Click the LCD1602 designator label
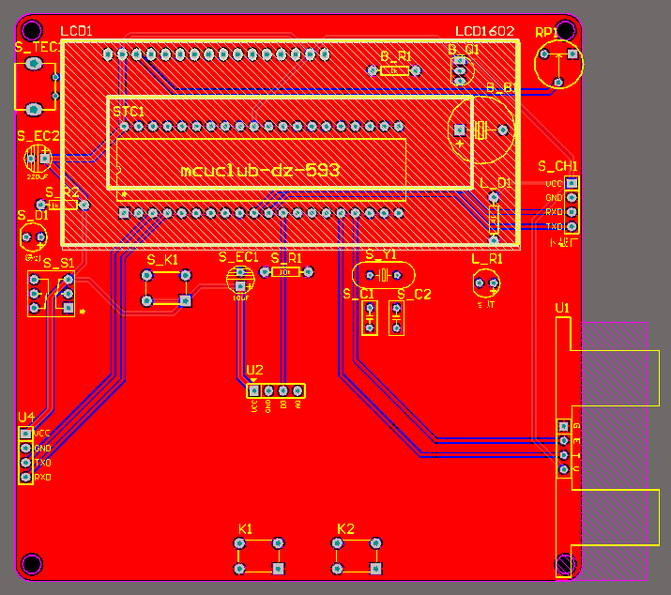The image size is (671, 595). [485, 31]
